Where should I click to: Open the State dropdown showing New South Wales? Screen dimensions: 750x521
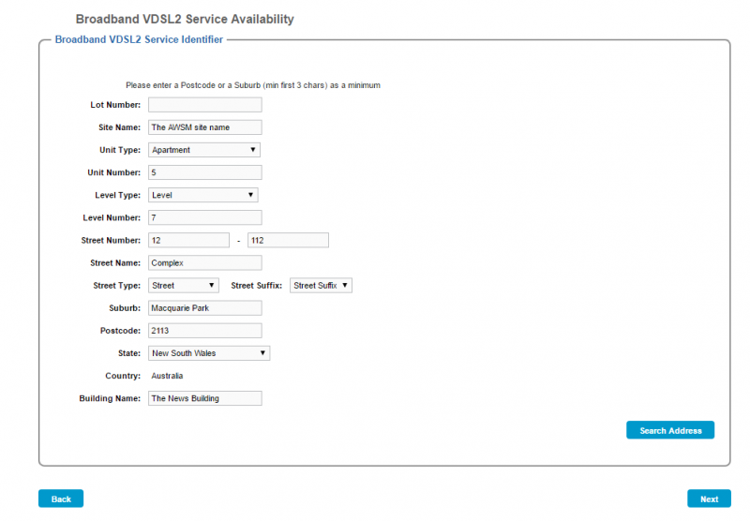[x=209, y=353]
